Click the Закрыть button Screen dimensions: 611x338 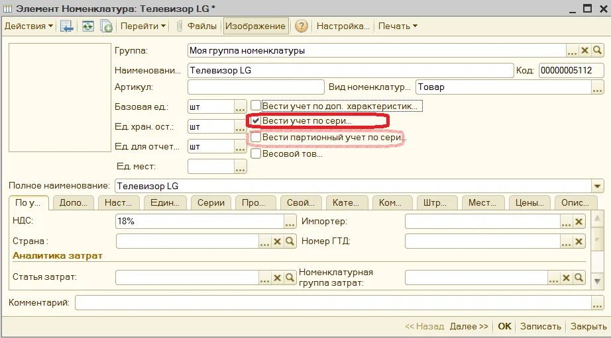[x=588, y=326]
